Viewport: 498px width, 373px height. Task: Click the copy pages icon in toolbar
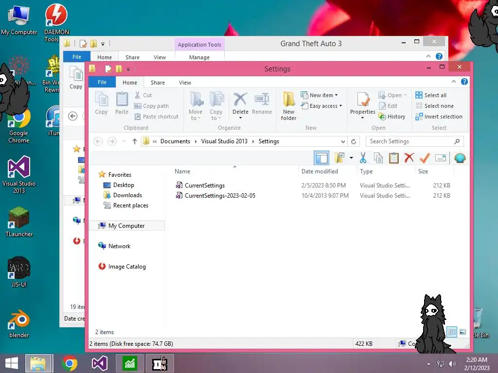(378, 158)
